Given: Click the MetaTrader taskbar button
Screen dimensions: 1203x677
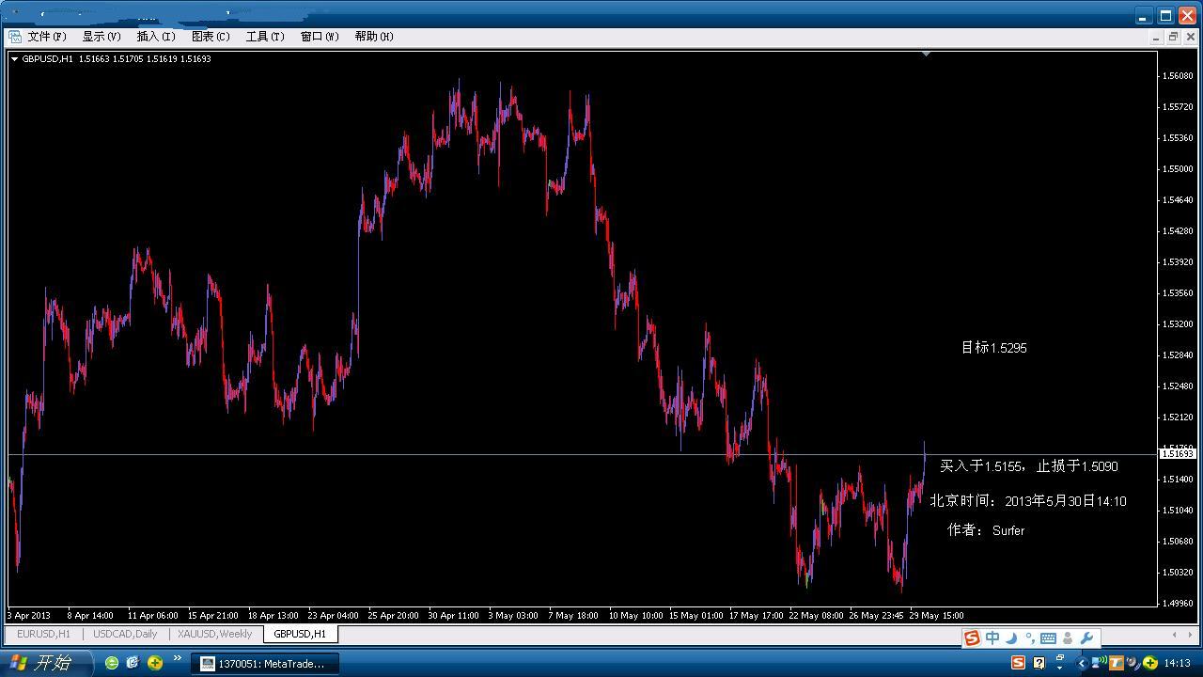Looking at the screenshot, I should (264, 664).
